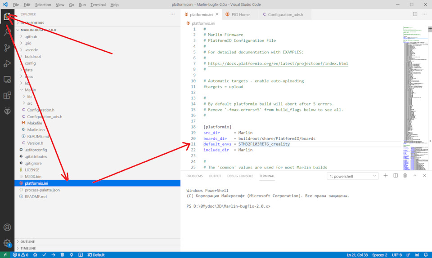This screenshot has height=258, width=432.
Task: Click the remote window status bar icon
Action: tap(5, 255)
